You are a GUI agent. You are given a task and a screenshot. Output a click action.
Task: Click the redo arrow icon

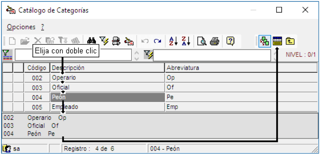pos(157,41)
